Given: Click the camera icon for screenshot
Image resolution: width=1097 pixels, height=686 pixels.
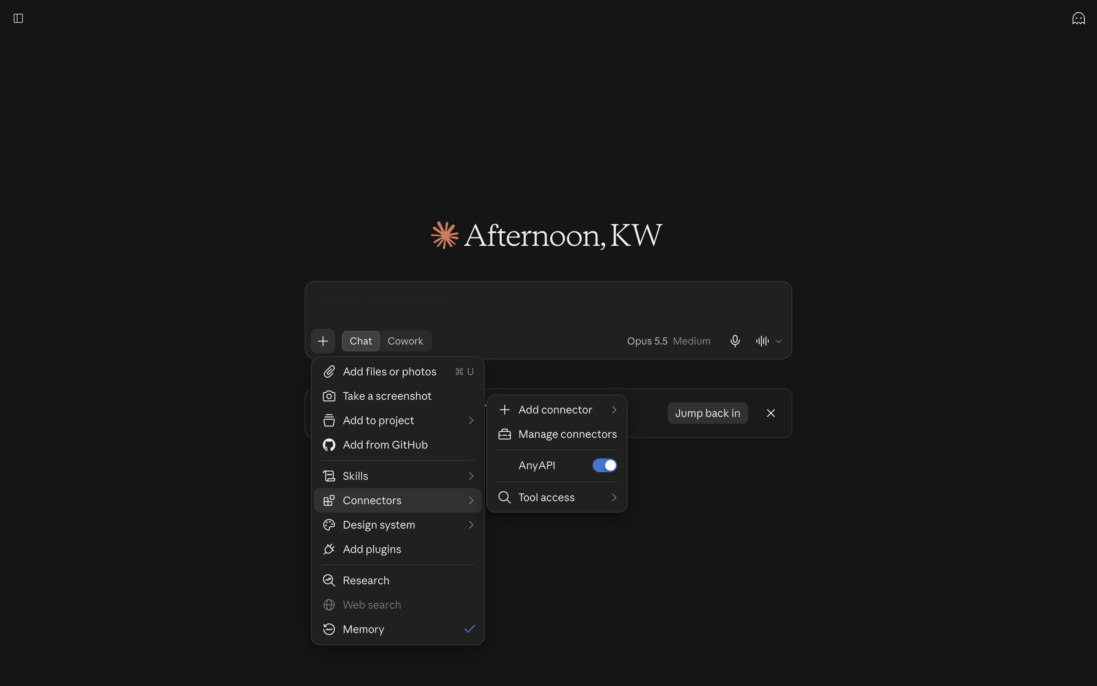Looking at the screenshot, I should pos(329,396).
